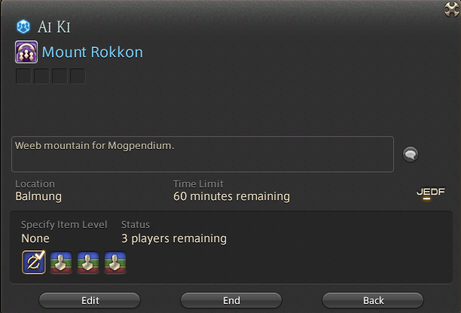The image size is (461, 313).
Task: Click the last open party member slot
Action: (x=115, y=263)
